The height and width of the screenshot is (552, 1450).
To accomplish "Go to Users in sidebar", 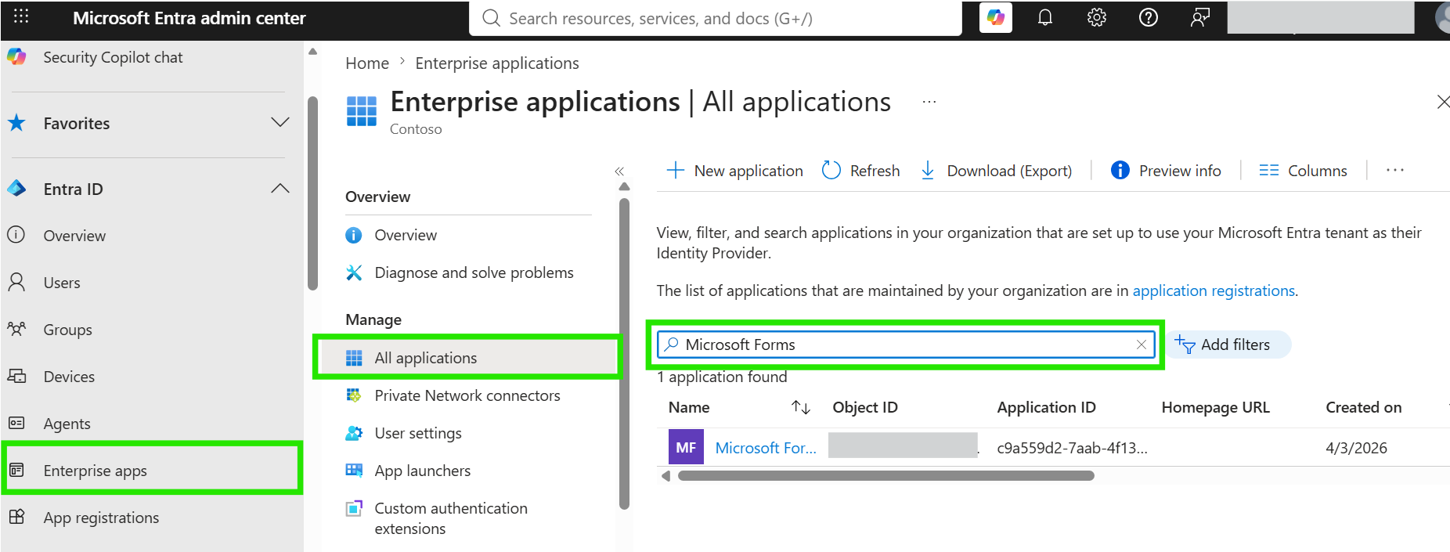I will tap(62, 283).
